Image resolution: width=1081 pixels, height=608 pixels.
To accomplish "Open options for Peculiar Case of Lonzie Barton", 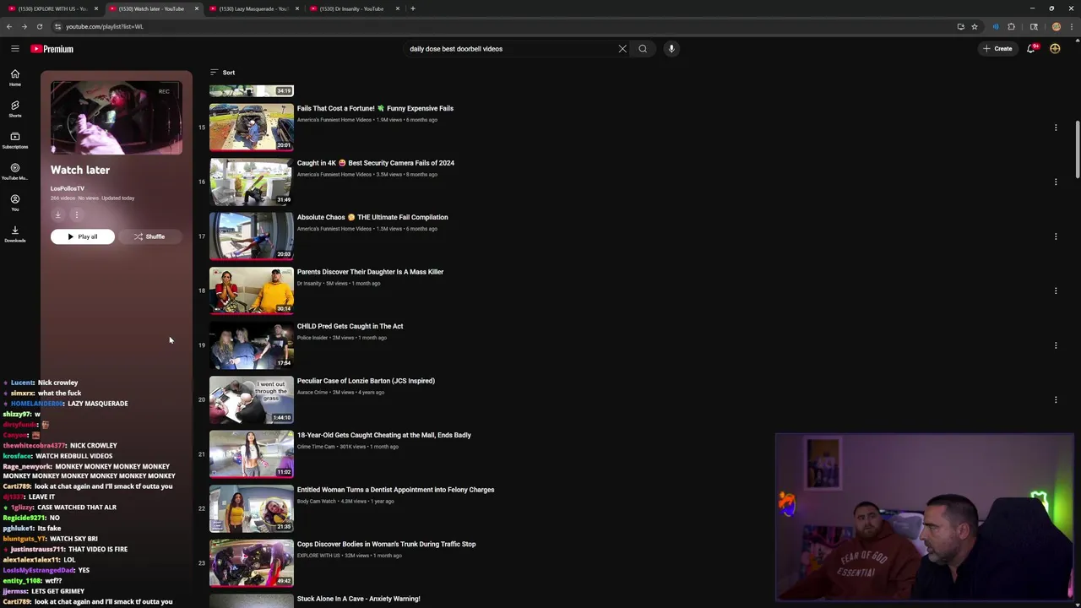I will pos(1056,399).
